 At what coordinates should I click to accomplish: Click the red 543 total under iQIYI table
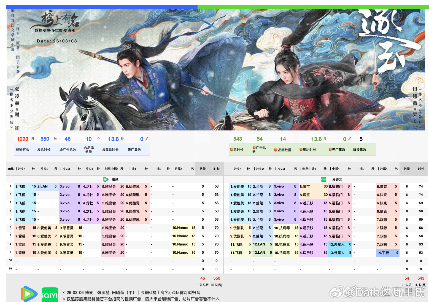pyautogui.click(x=421, y=278)
